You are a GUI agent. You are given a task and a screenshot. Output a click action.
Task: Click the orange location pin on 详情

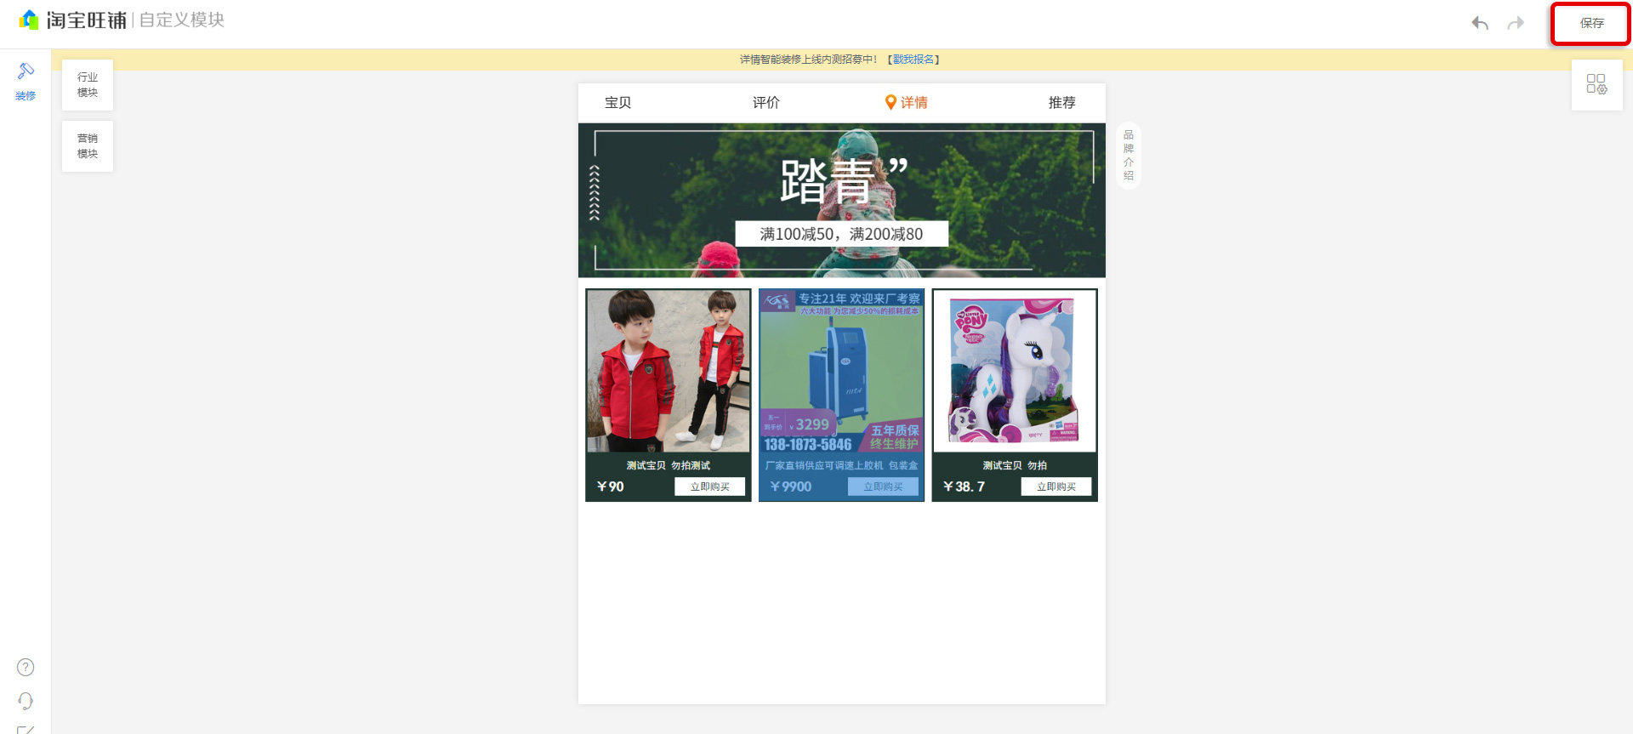point(890,102)
